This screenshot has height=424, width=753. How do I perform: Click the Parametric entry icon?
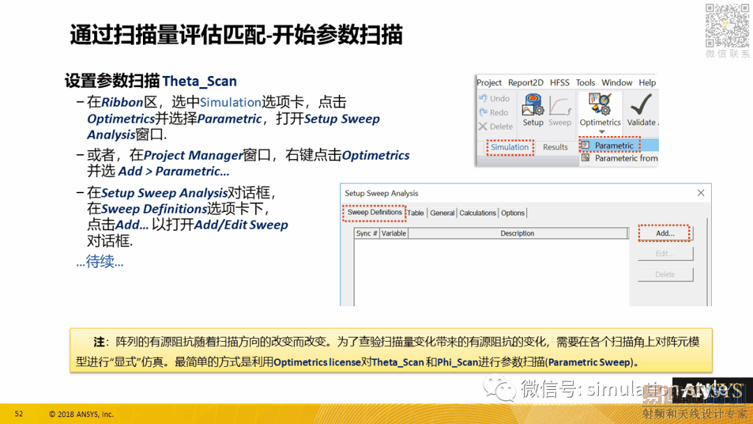(x=586, y=144)
